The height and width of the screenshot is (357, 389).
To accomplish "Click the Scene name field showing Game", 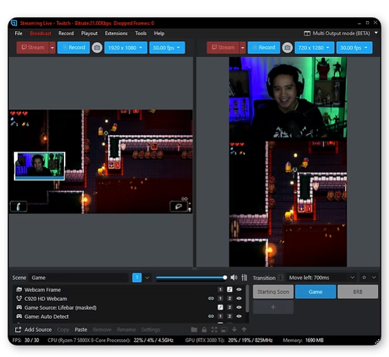I will pyautogui.click(x=79, y=278).
